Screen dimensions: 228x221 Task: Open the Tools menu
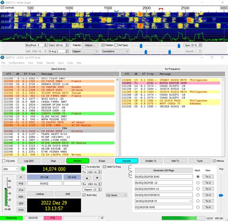click(70, 63)
